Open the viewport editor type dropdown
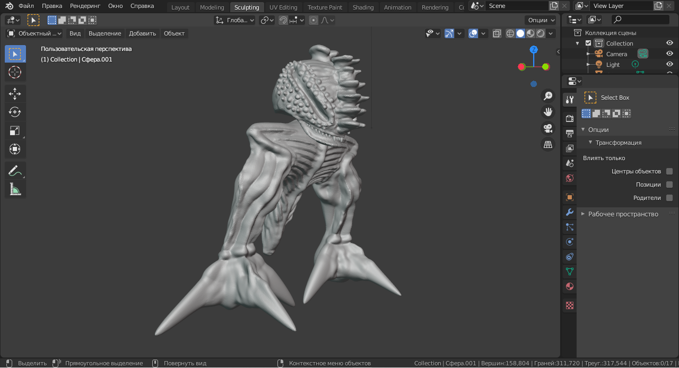The width and height of the screenshot is (679, 368). (13, 20)
